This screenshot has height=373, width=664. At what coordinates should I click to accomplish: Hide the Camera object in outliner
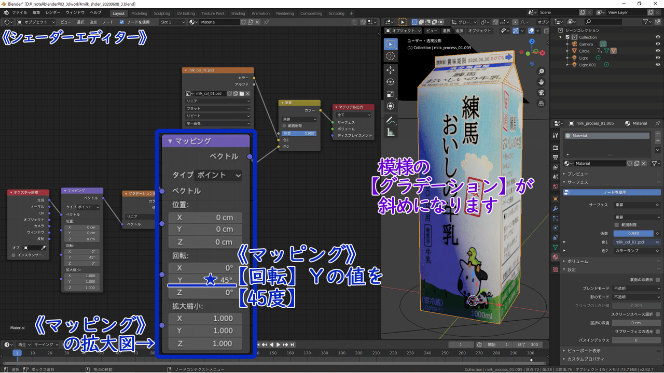pyautogui.click(x=658, y=44)
